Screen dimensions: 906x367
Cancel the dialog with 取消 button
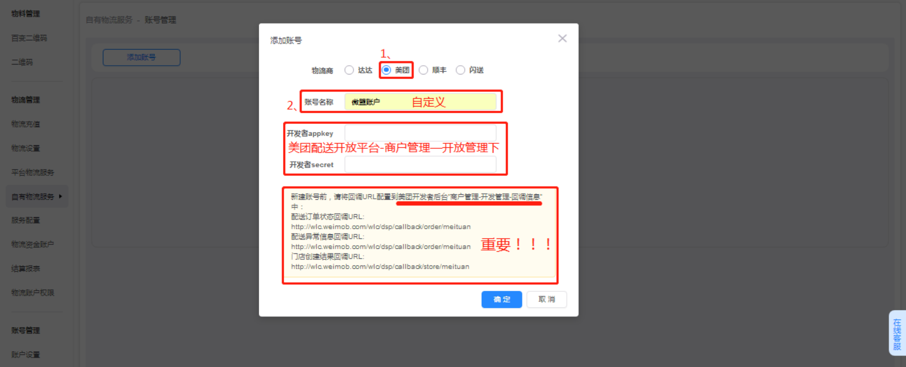point(546,299)
